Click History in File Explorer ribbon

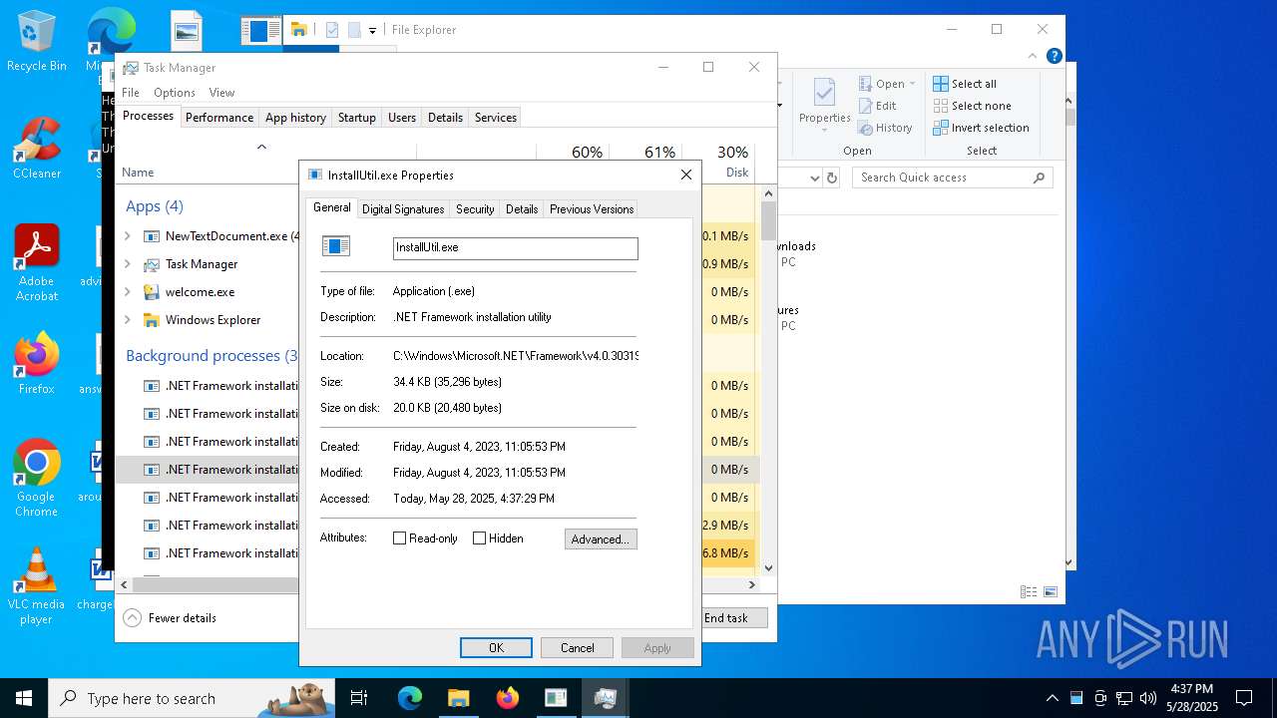tap(885, 128)
